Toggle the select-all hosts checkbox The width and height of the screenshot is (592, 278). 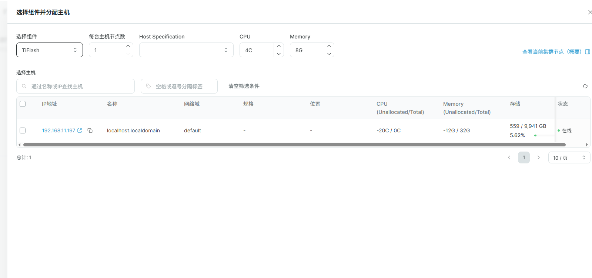click(x=23, y=104)
